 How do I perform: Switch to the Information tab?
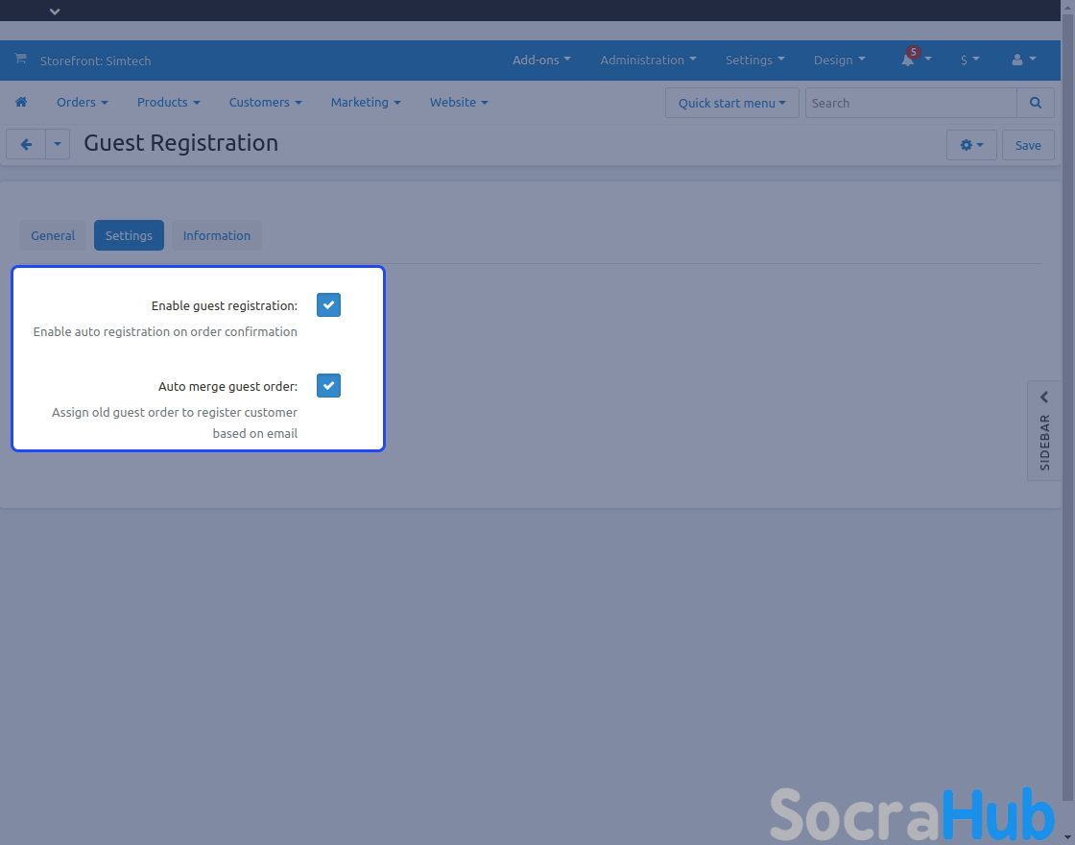point(217,235)
